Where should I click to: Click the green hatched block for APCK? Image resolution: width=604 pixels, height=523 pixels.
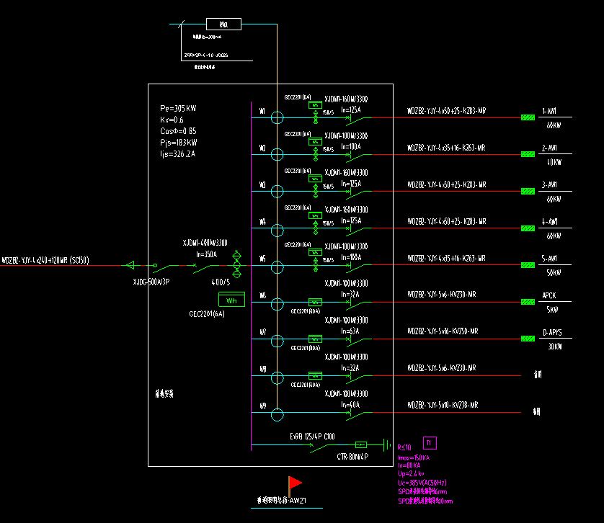(528, 302)
